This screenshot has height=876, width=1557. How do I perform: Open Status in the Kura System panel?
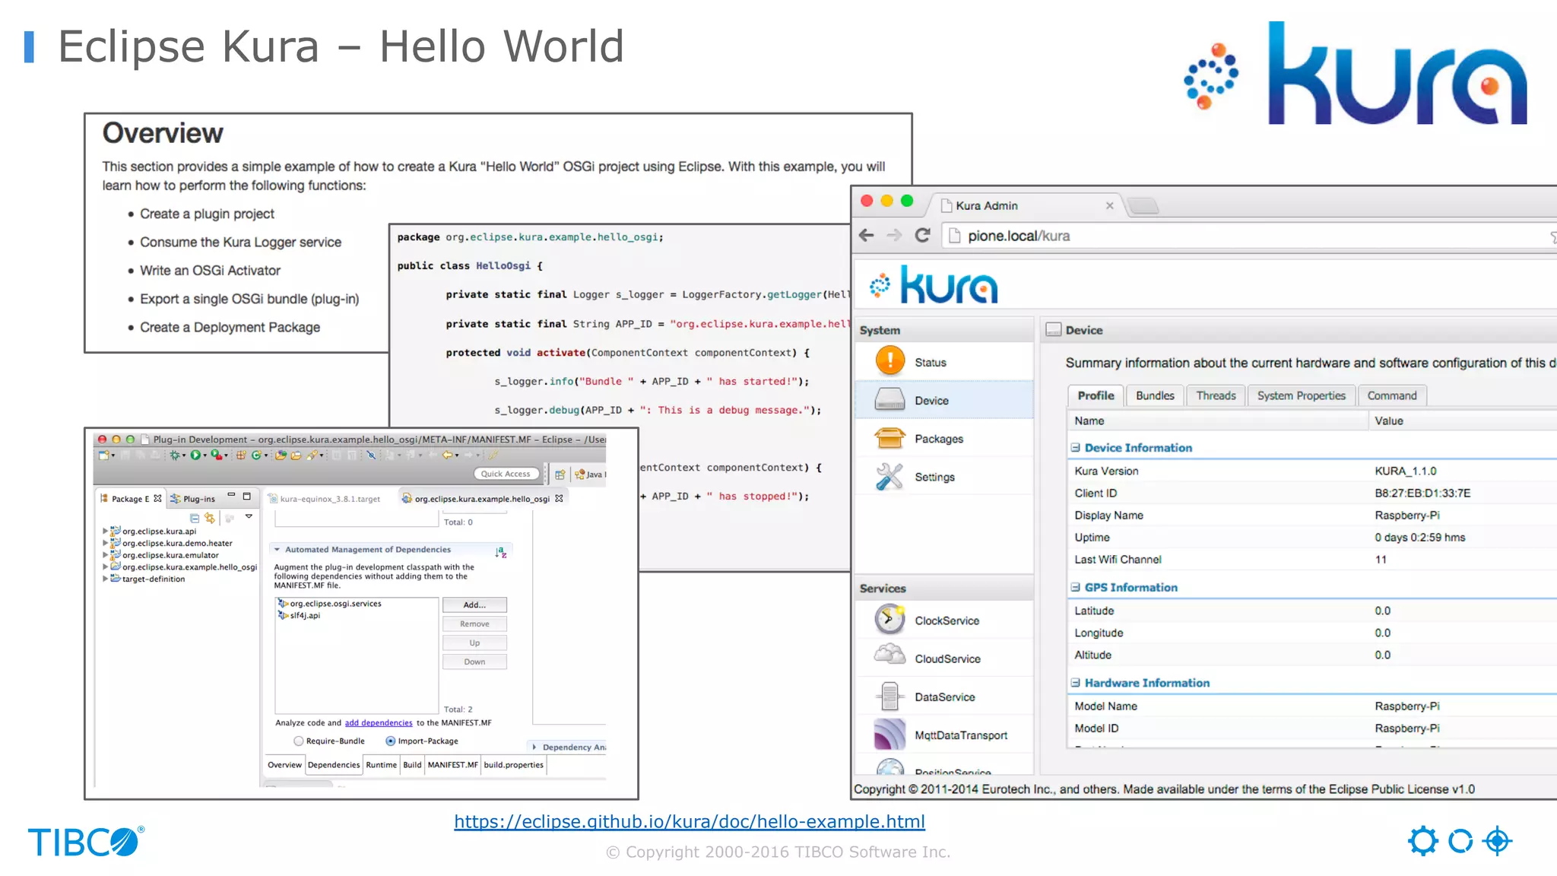click(x=943, y=362)
